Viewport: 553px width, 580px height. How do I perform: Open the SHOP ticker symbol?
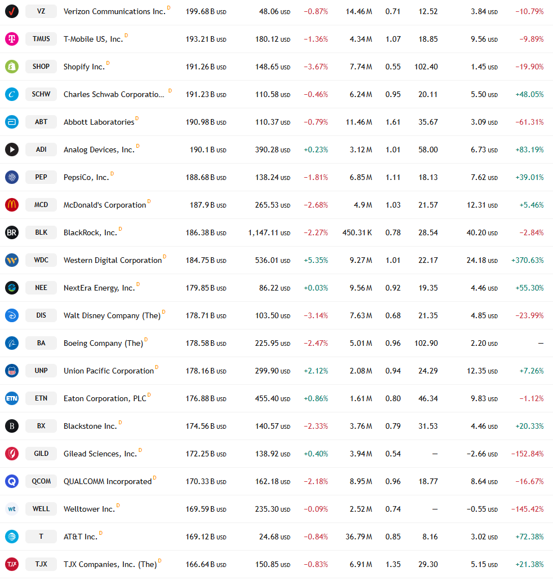point(41,67)
